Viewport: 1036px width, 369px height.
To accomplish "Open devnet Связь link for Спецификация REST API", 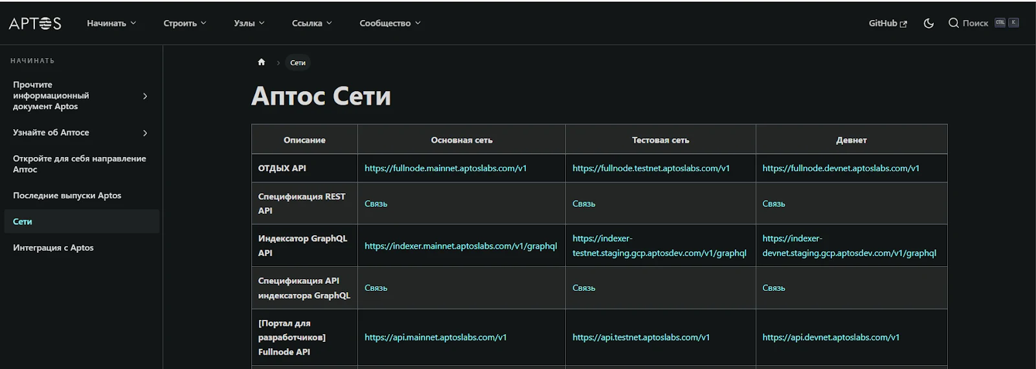I will [x=773, y=204].
